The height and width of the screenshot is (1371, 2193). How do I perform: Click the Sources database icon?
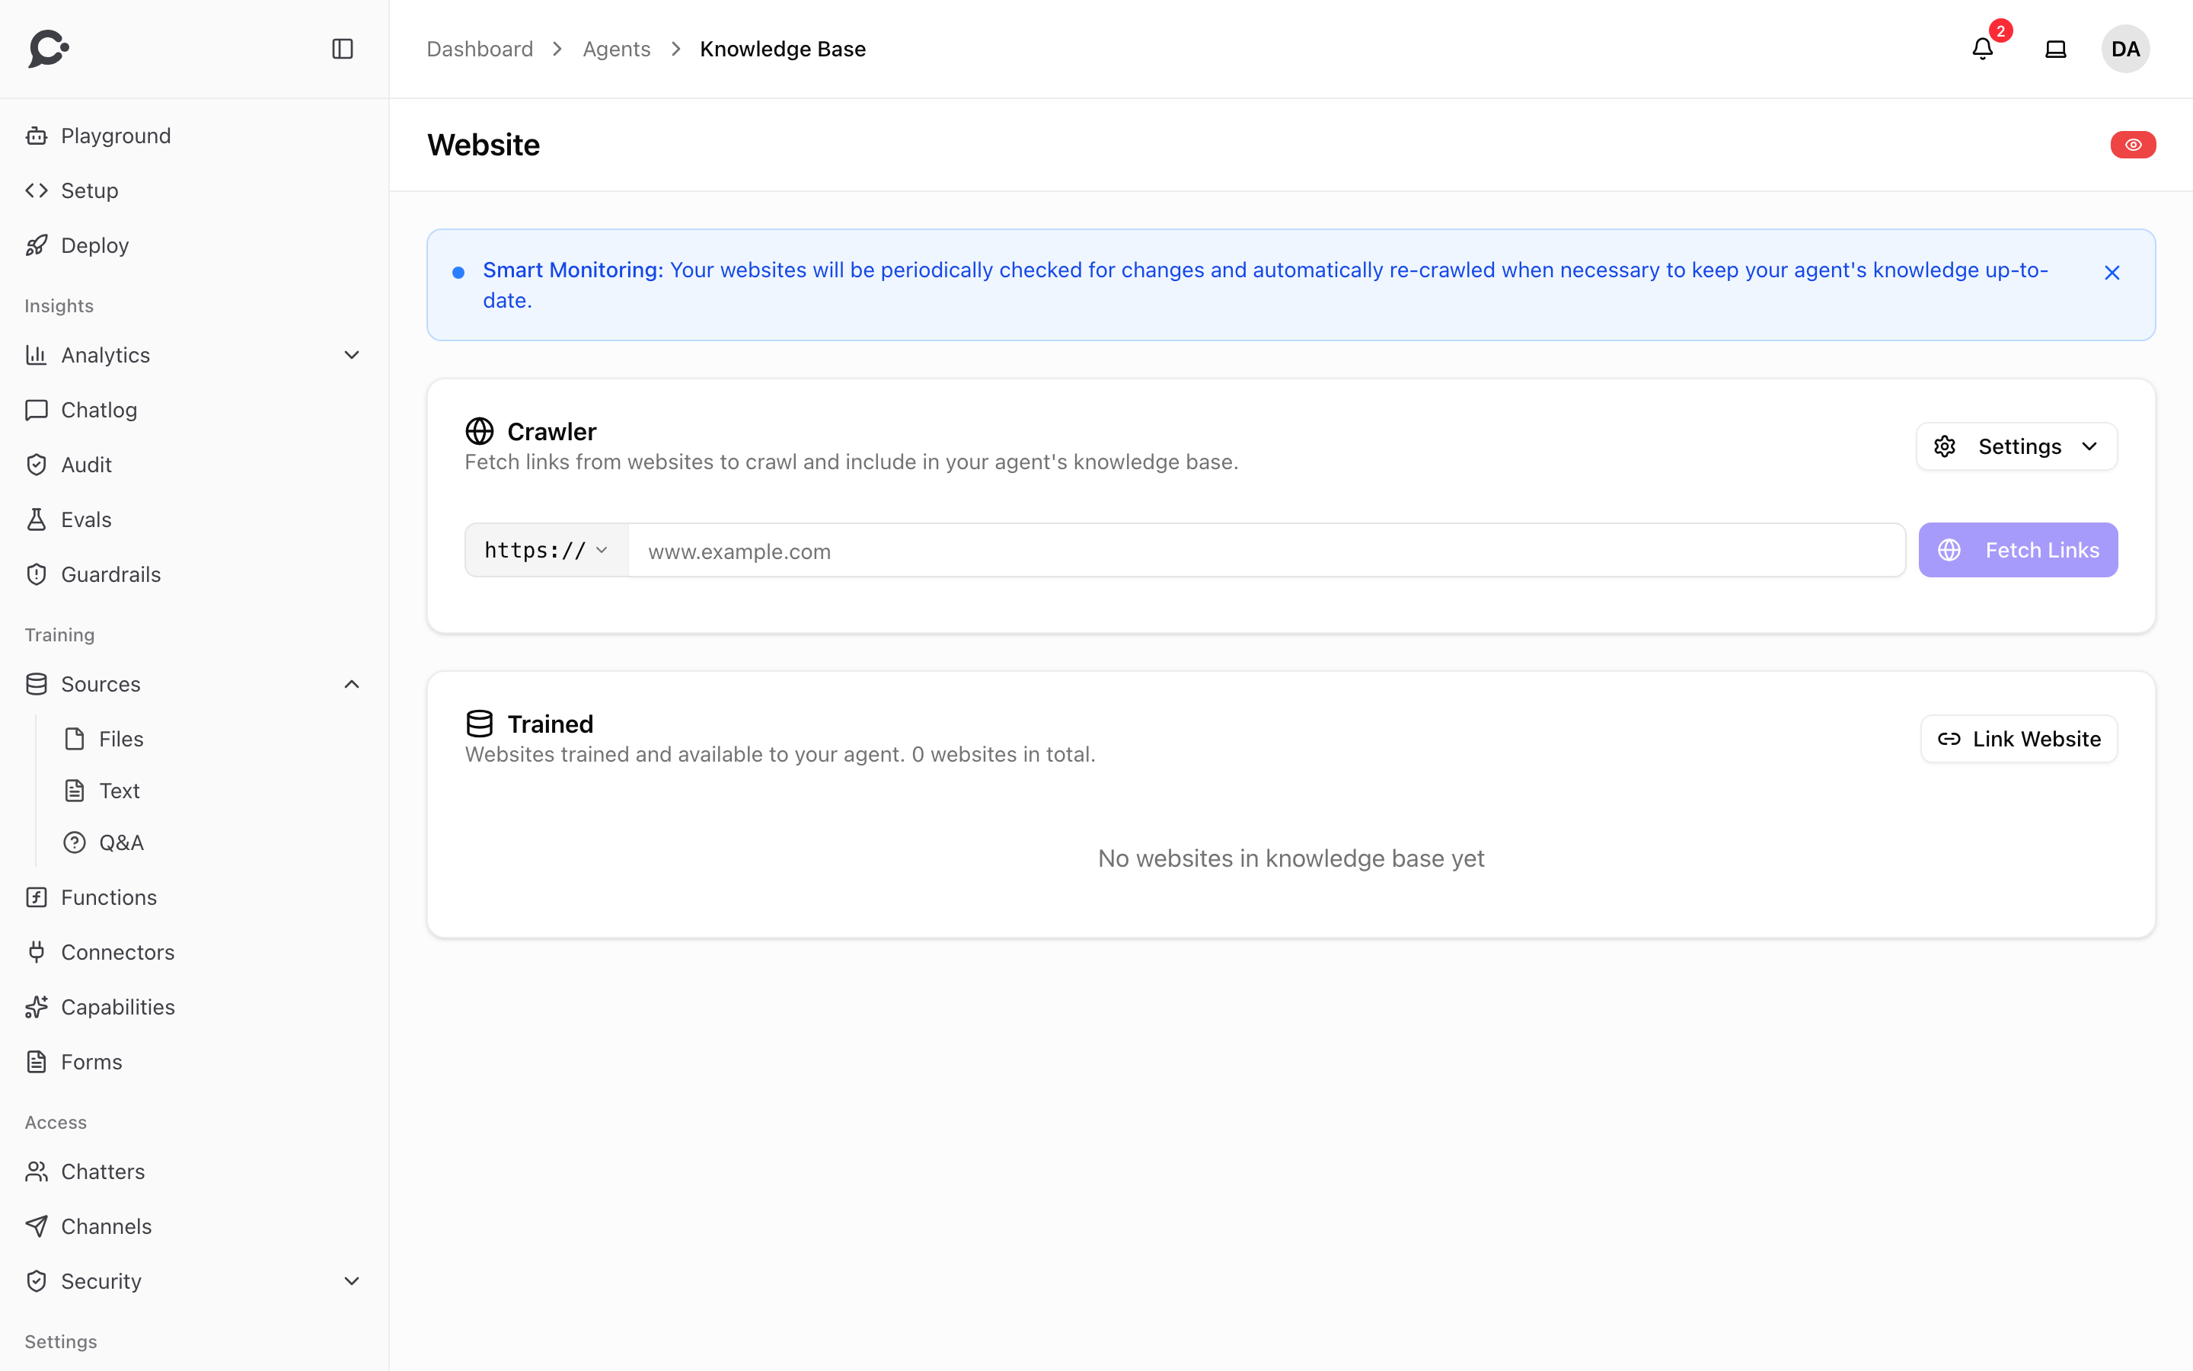pos(37,685)
